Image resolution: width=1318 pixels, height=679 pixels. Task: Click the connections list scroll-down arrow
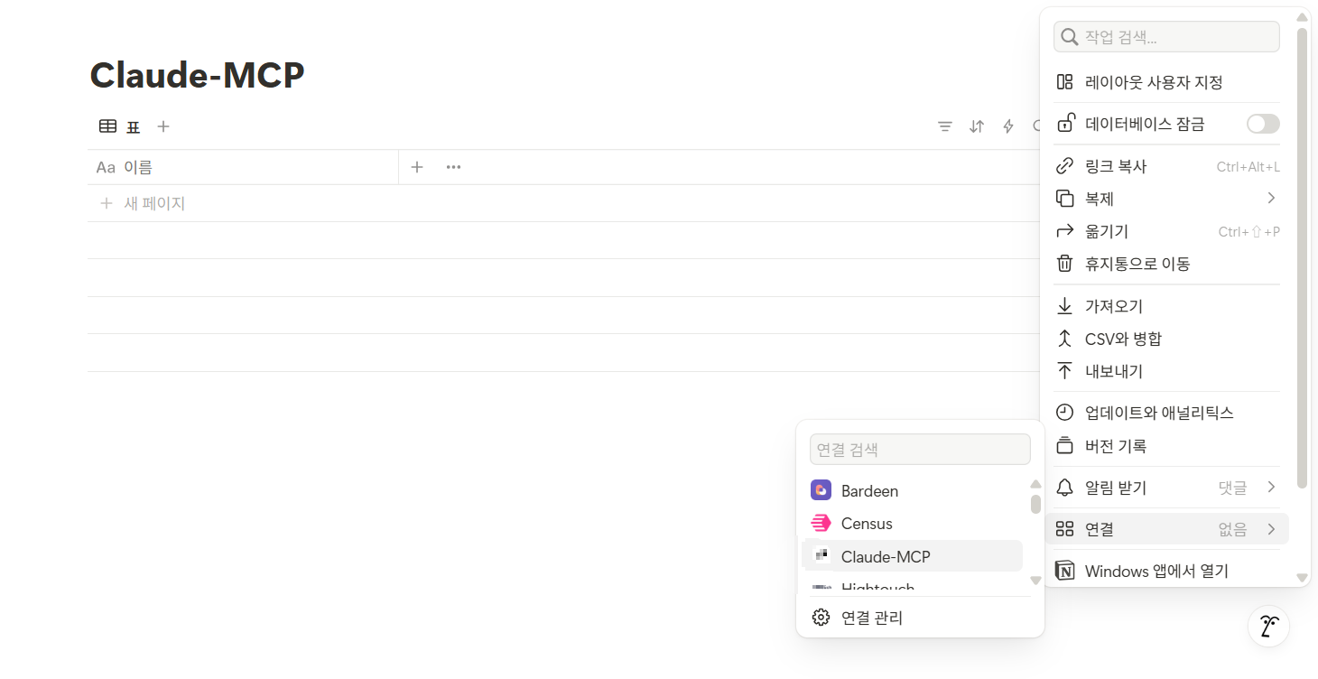(1035, 581)
